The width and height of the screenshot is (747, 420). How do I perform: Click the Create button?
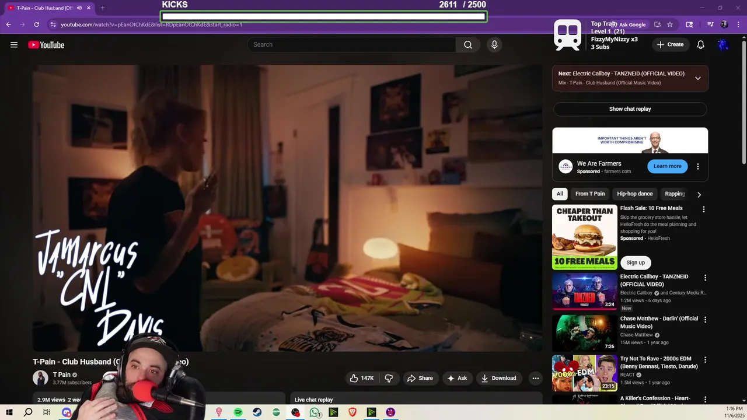click(x=670, y=45)
